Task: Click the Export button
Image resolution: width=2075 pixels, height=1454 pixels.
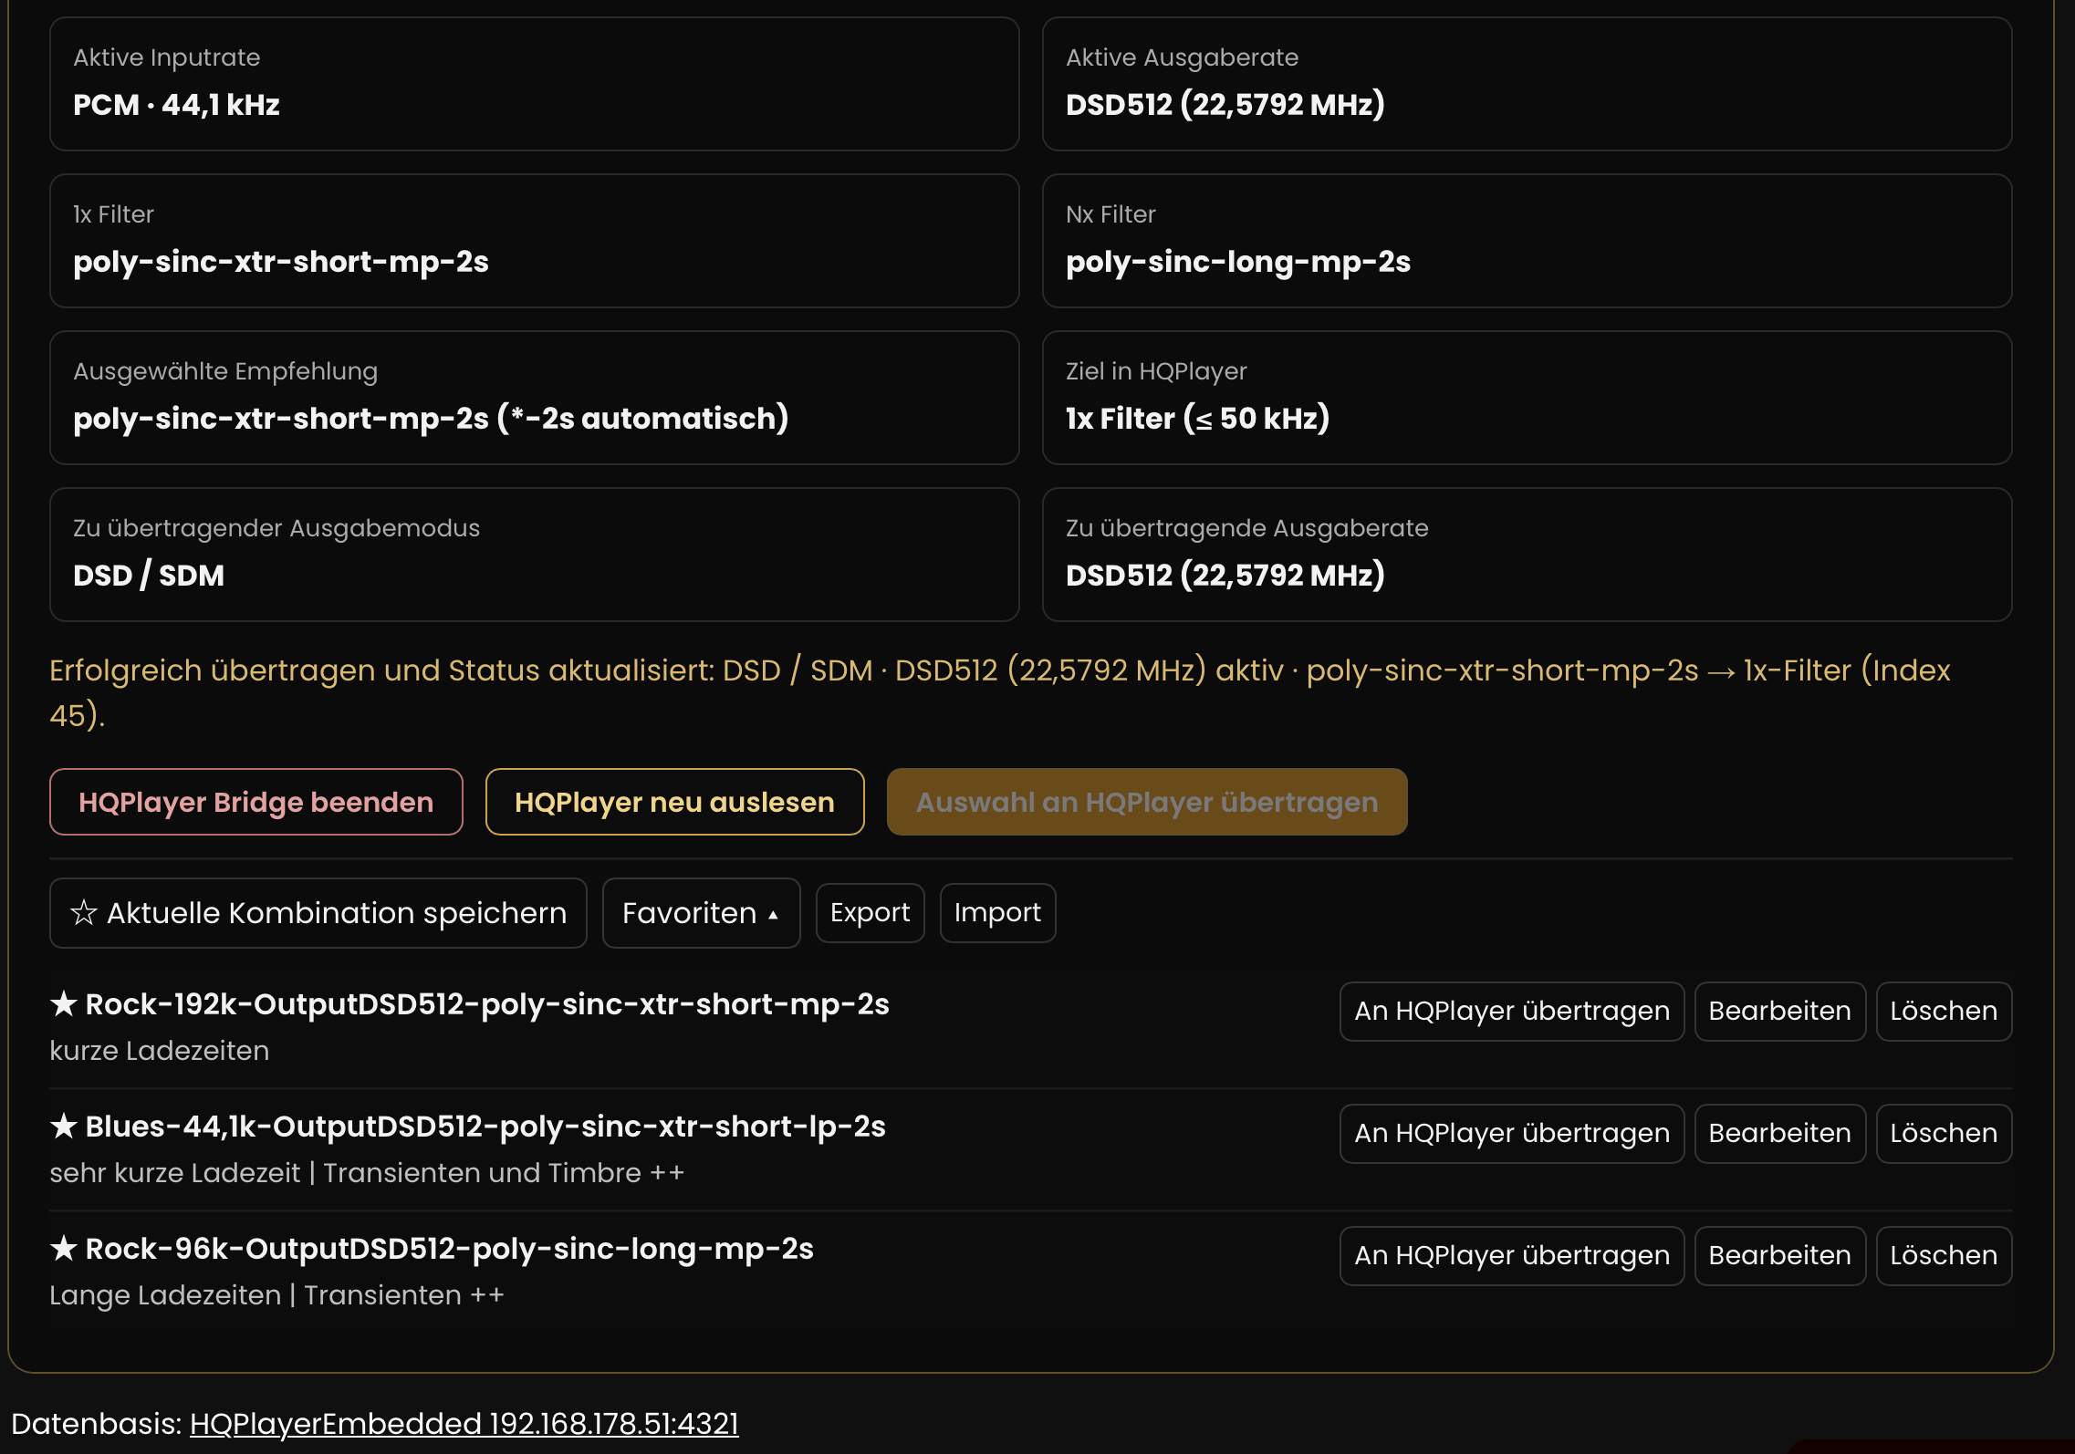Action: click(870, 913)
